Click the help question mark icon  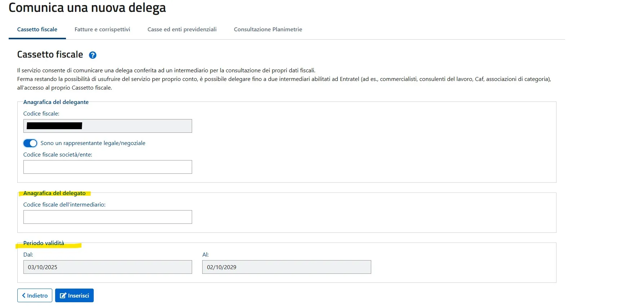click(x=93, y=55)
